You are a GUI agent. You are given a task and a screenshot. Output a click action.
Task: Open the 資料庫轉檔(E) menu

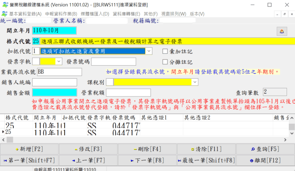tap(126, 14)
